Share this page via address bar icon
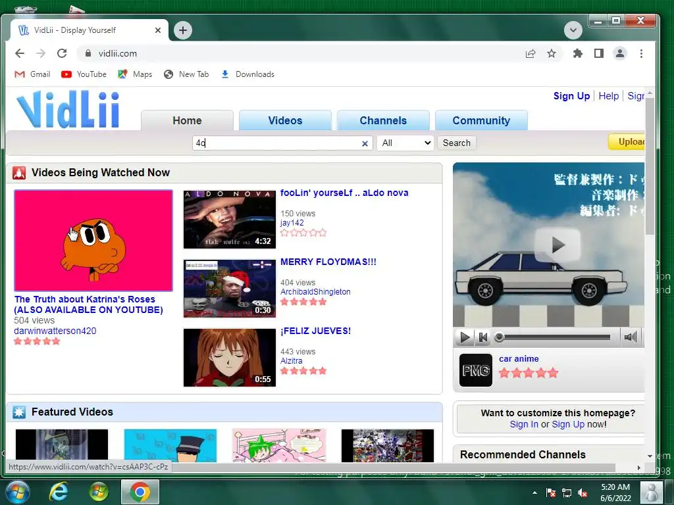 coord(531,53)
